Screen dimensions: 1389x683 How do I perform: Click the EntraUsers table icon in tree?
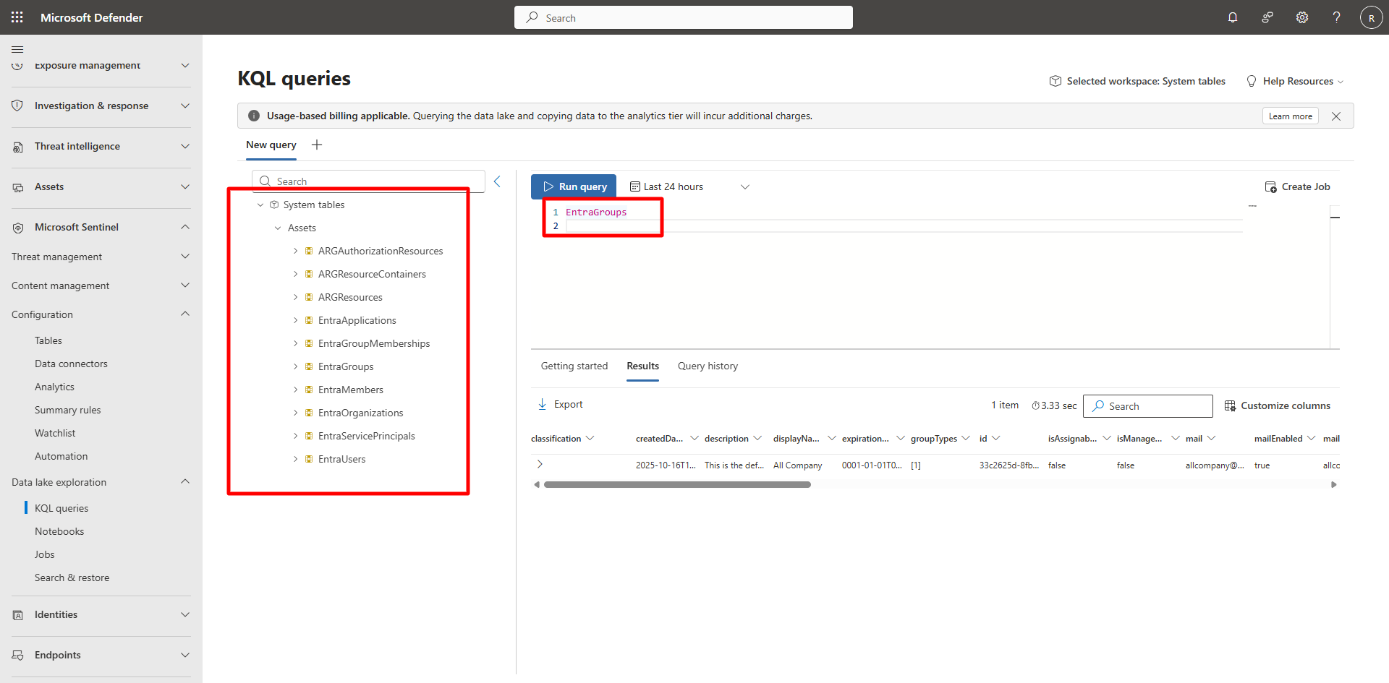[309, 459]
